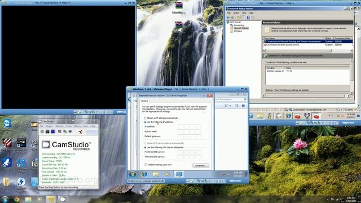The image size is (361, 203).
Task: Click vertical scrollbar of policy details pane
Action: pos(351,77)
